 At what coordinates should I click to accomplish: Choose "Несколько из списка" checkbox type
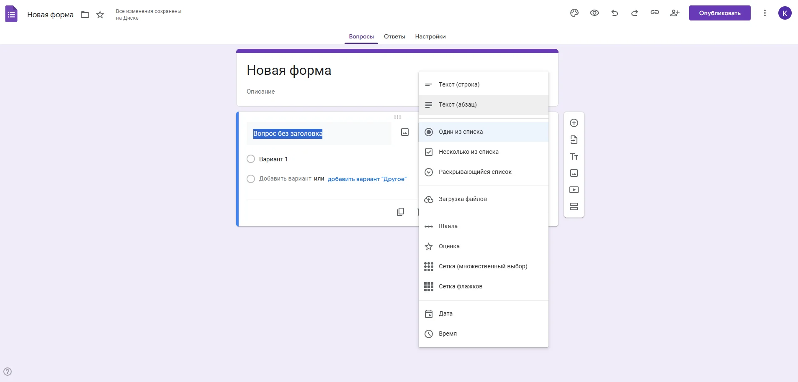pyautogui.click(x=469, y=152)
